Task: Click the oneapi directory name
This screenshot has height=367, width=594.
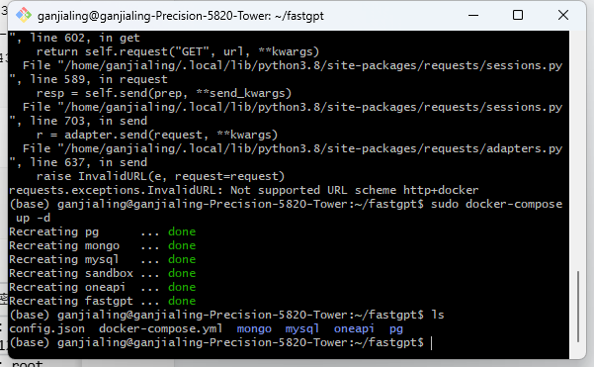Action: pos(354,328)
